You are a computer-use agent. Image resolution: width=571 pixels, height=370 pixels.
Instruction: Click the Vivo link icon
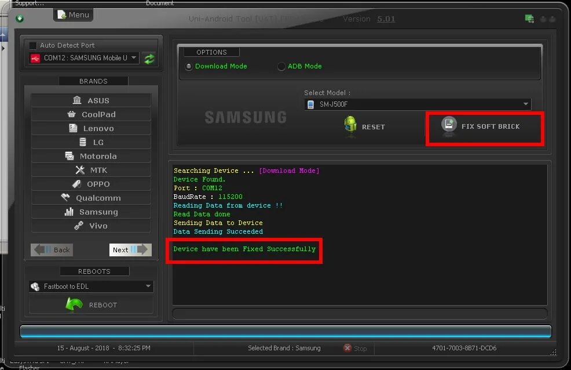point(79,226)
